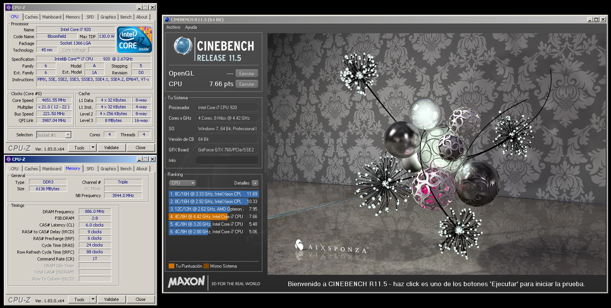Image resolution: width=611 pixels, height=308 pixels.
Task: Switch to Mainboard tab in lower CPU-Z
Action: pyautogui.click(x=52, y=169)
